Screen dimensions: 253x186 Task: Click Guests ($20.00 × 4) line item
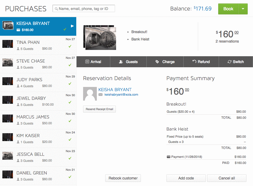[x=206, y=112]
